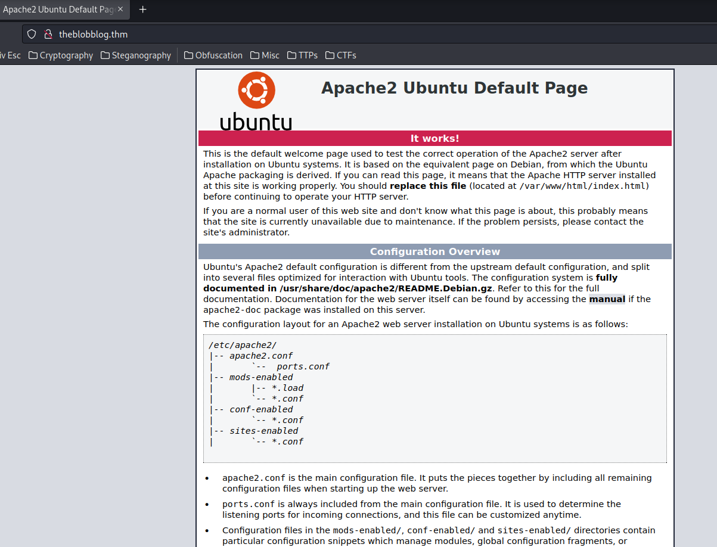717x547 pixels.
Task: Open the Obfuscation bookmarks folder
Action: tap(213, 55)
